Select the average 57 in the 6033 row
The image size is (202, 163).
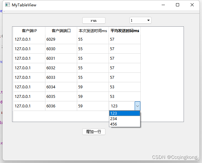(125, 78)
